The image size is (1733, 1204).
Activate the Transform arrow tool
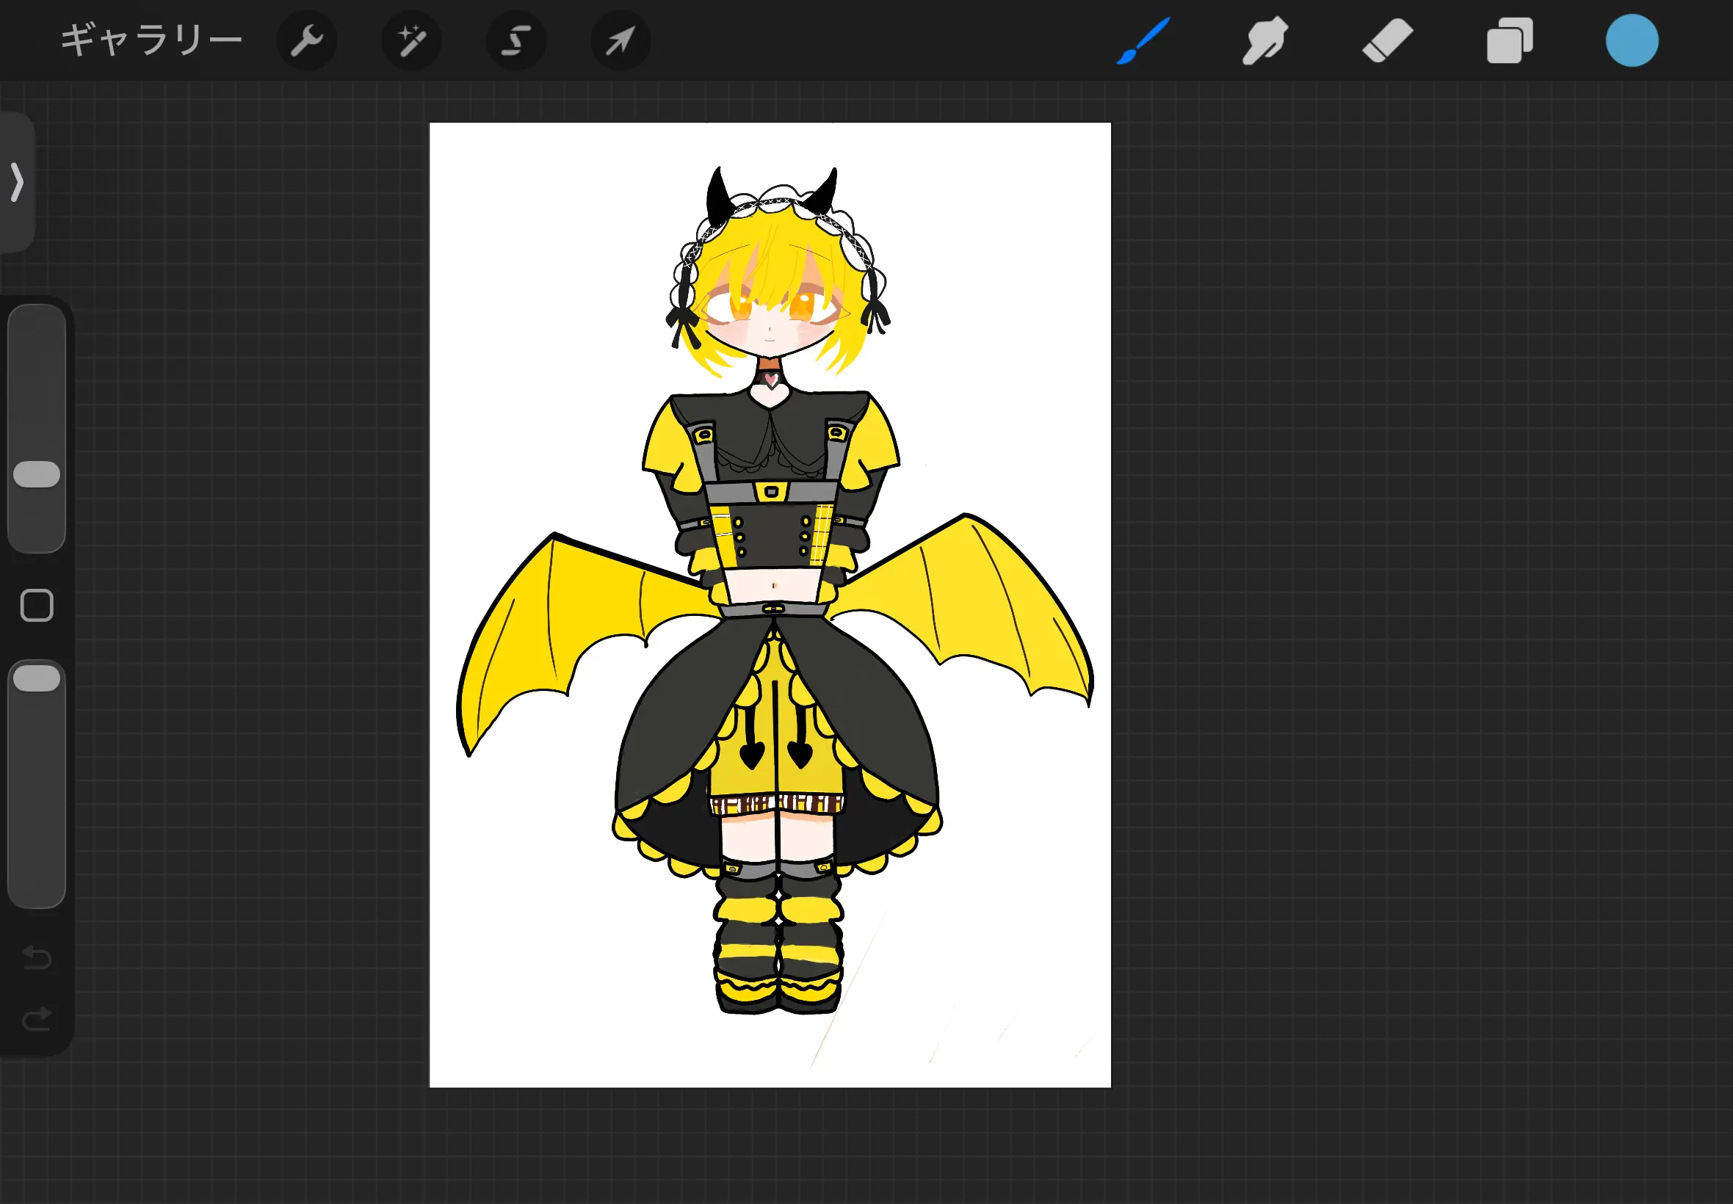[621, 40]
